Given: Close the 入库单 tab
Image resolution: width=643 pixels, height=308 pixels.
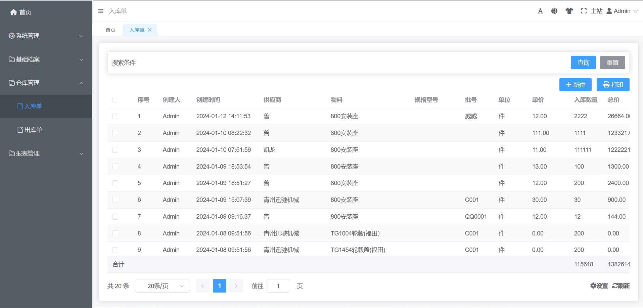Looking at the screenshot, I should 150,30.
